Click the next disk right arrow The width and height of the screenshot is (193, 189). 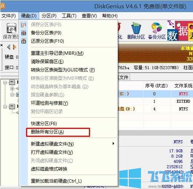14,47
